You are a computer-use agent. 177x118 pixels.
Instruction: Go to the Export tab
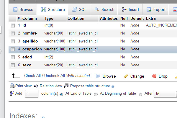click(x=156, y=9)
